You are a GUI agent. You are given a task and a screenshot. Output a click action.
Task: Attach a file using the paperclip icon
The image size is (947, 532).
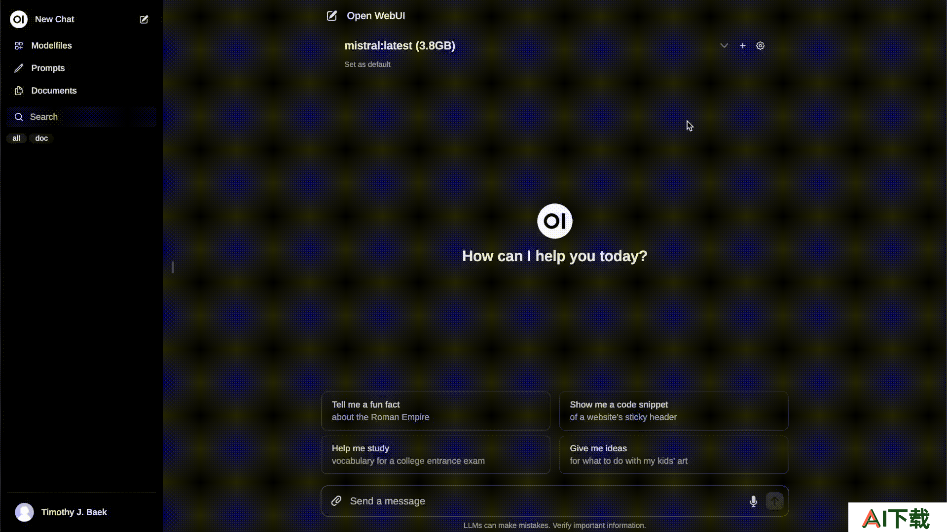pyautogui.click(x=336, y=501)
